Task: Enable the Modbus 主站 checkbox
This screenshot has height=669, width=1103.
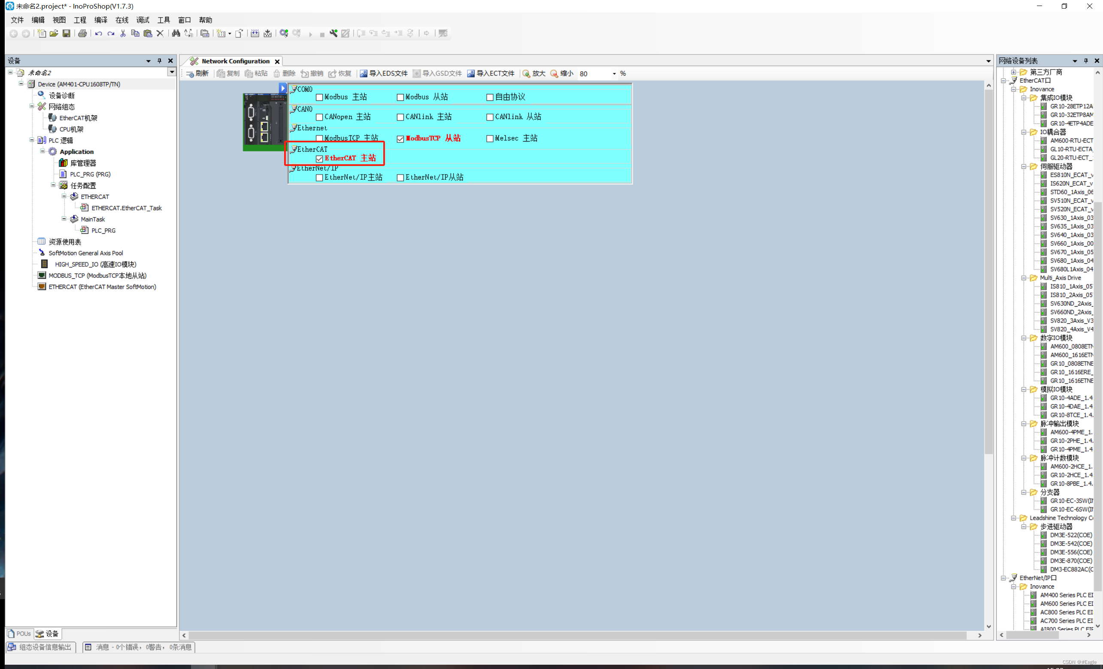Action: (319, 97)
